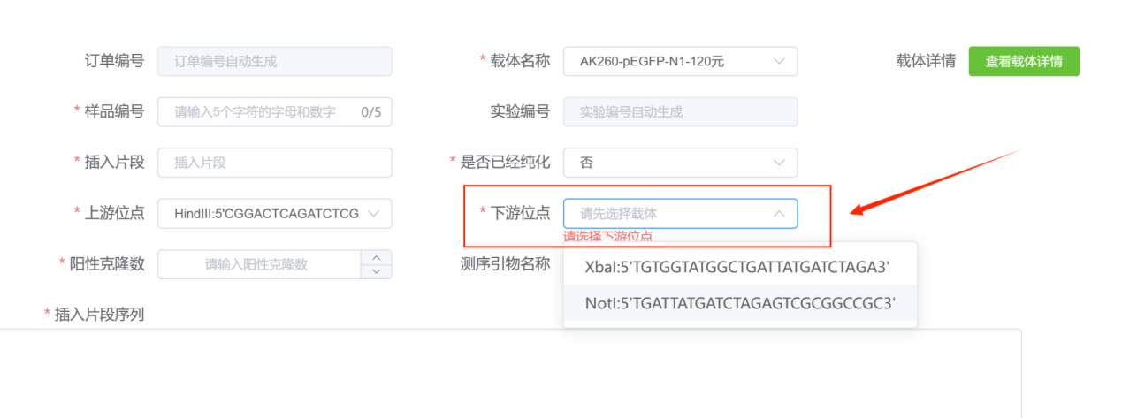Focus the 插入片段 text input
This screenshot has width=1122, height=418.
click(274, 163)
